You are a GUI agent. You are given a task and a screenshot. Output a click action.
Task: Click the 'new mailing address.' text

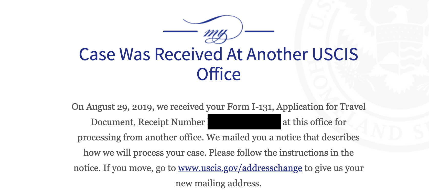tap(219, 183)
